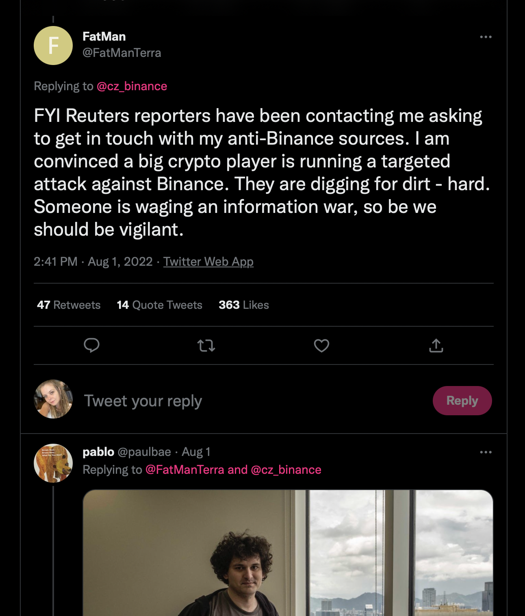Viewport: 525px width, 616px height.
Task: Click your own profile photo beside reply box
Action: (x=53, y=399)
